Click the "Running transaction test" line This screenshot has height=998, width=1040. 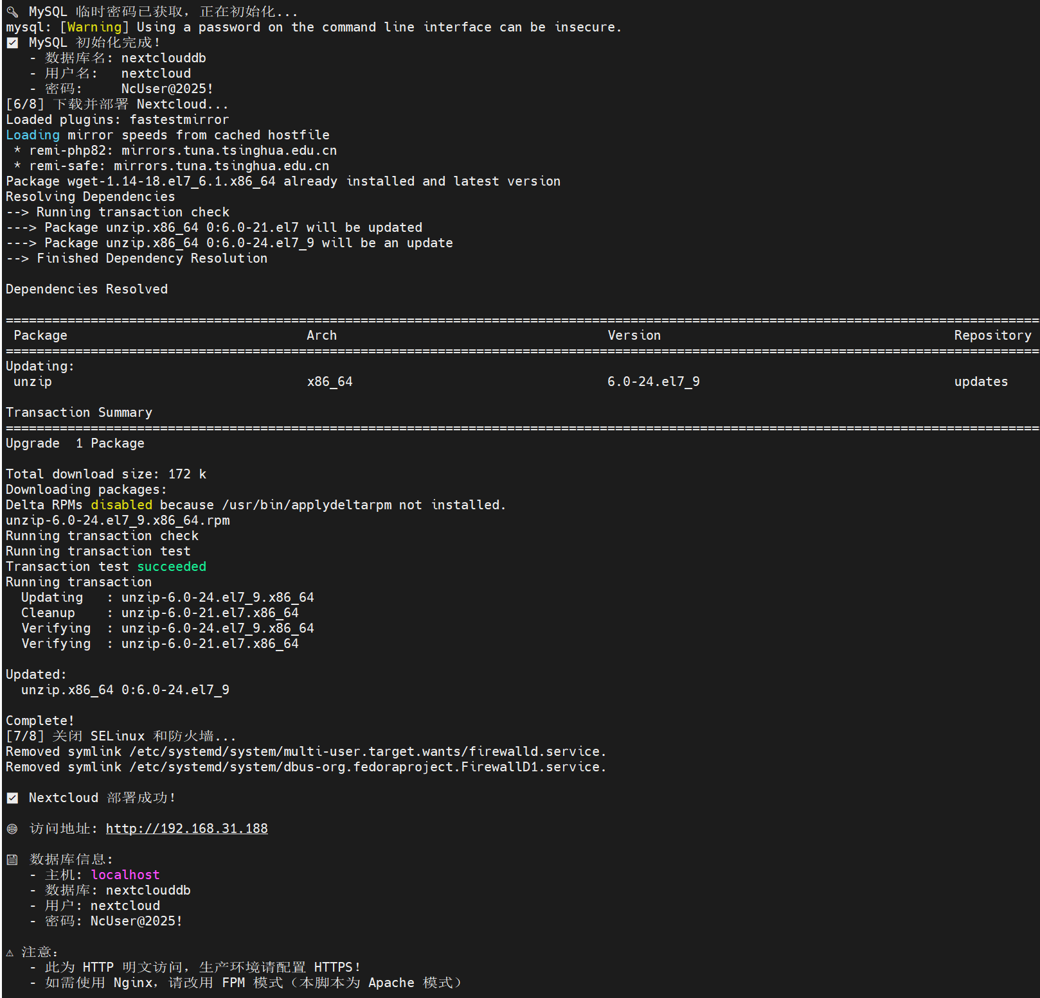(x=98, y=551)
